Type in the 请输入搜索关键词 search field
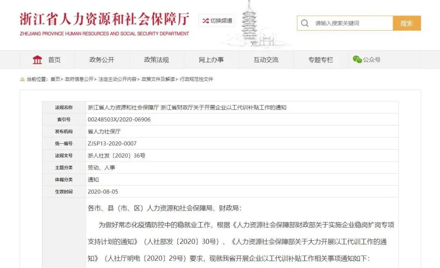Screen dimensions: 440x268 (x=351, y=23)
